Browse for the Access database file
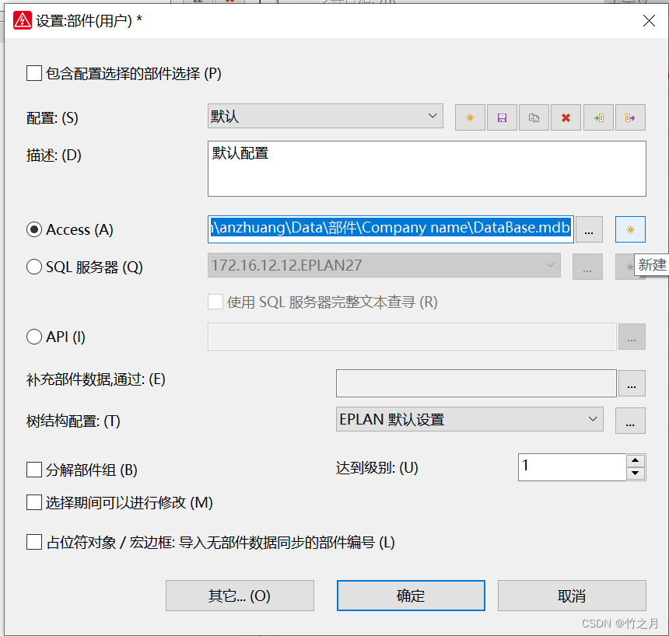The height and width of the screenshot is (636, 669). coord(589,230)
